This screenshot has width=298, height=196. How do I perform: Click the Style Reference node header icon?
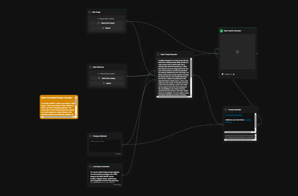coord(90,67)
